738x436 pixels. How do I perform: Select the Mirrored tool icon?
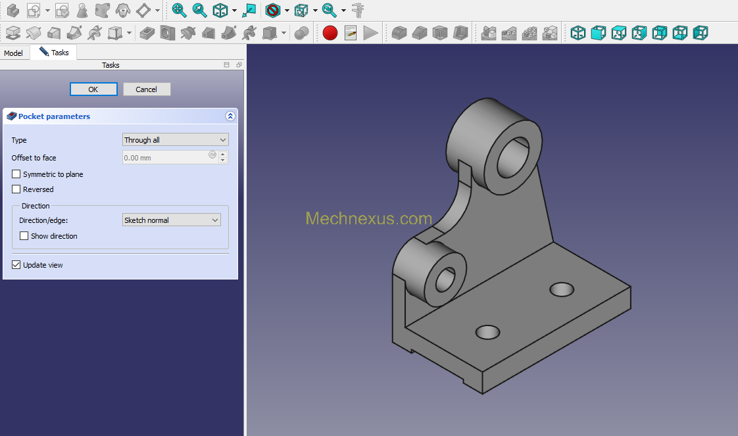click(x=489, y=33)
